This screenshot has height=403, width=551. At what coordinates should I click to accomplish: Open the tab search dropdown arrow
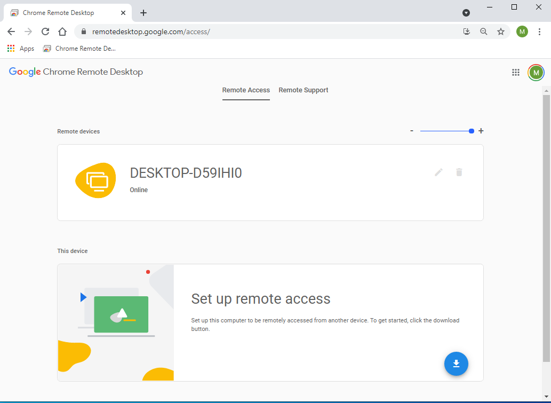(466, 13)
